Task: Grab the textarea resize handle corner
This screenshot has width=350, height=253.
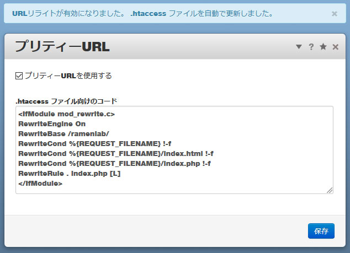Action: [330, 190]
